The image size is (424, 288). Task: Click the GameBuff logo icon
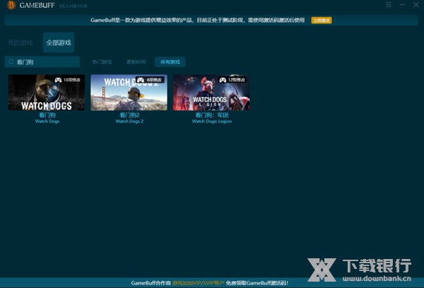(11, 6)
